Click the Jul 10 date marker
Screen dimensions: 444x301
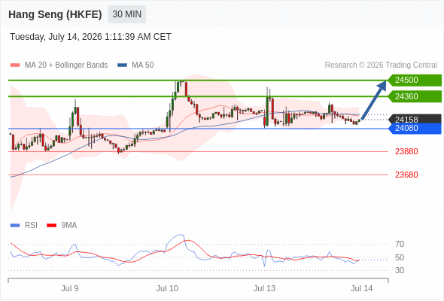[167, 288]
